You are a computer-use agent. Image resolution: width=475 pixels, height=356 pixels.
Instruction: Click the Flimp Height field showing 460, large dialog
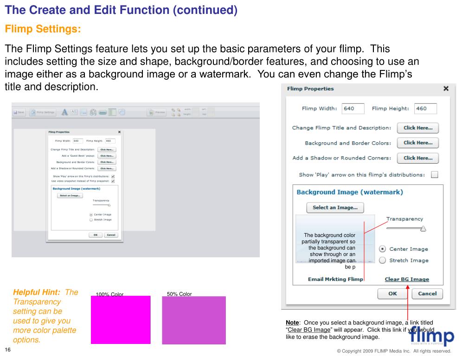(x=425, y=108)
